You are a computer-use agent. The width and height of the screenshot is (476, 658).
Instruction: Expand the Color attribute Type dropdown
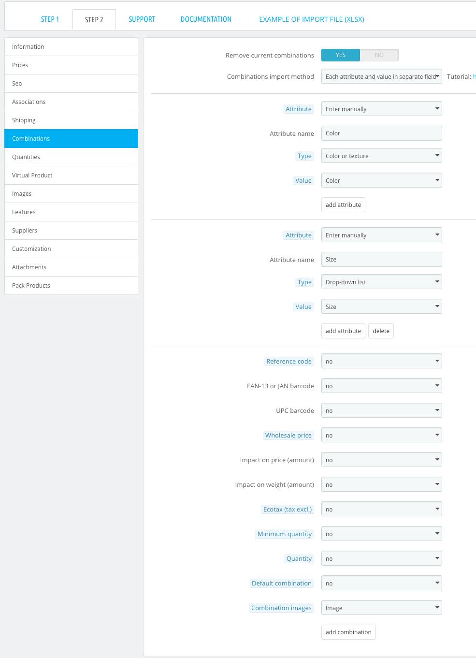coord(382,156)
